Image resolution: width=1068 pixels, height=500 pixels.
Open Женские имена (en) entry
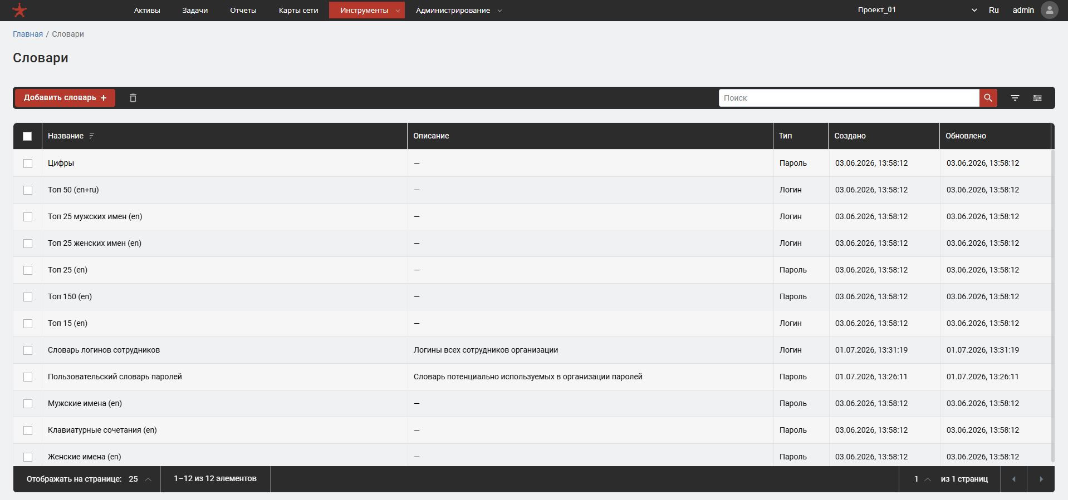click(x=84, y=457)
